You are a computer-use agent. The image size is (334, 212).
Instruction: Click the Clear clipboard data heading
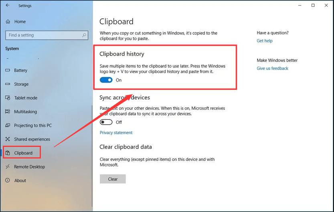(x=126, y=147)
